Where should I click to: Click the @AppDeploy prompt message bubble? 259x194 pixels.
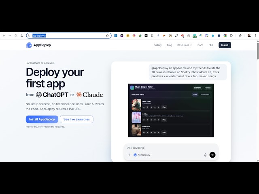(188, 72)
